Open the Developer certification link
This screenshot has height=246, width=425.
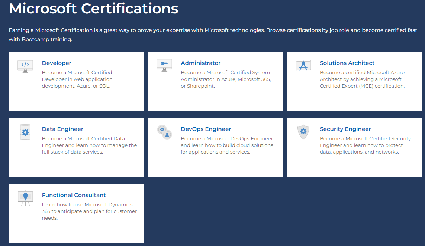pos(57,63)
